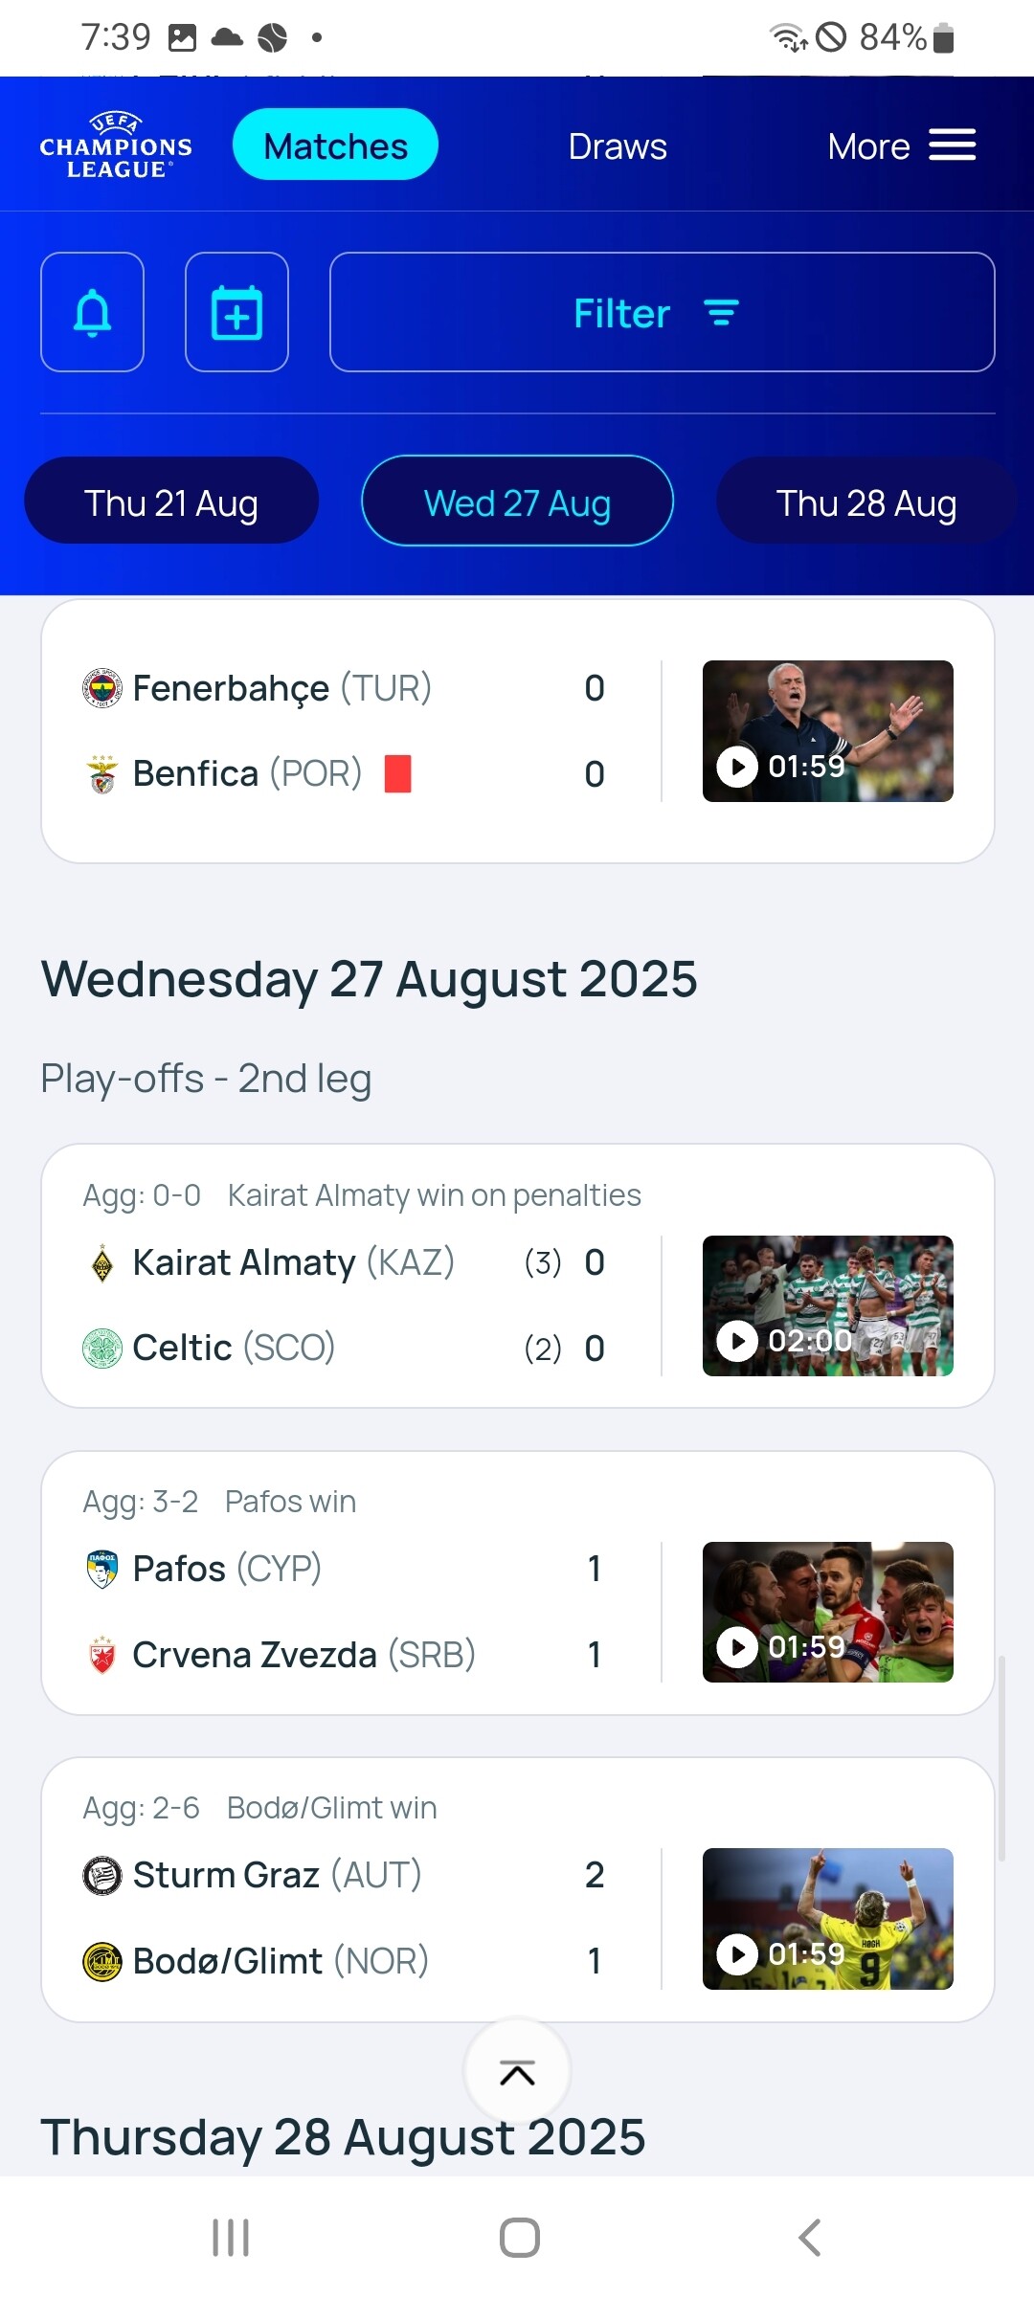This screenshot has width=1034, height=2297.
Task: Select the Wed 27 Aug date
Action: pos(517,502)
